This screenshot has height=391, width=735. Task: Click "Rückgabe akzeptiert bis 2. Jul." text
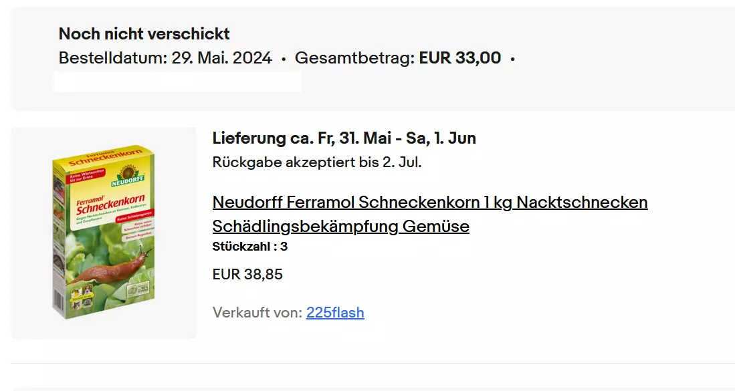tap(317, 162)
